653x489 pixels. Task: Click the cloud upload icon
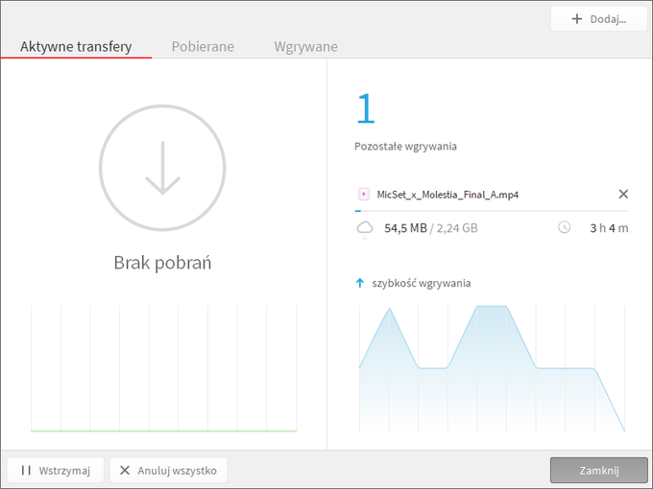(x=365, y=229)
